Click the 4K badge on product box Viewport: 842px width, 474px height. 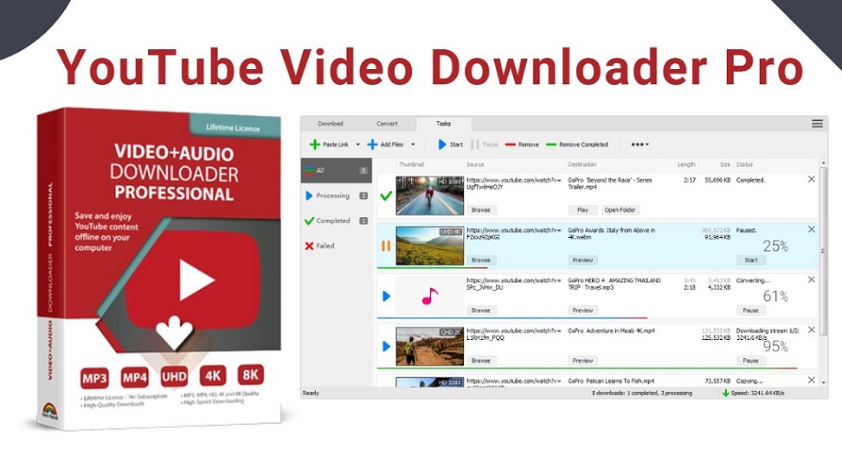coord(213,375)
